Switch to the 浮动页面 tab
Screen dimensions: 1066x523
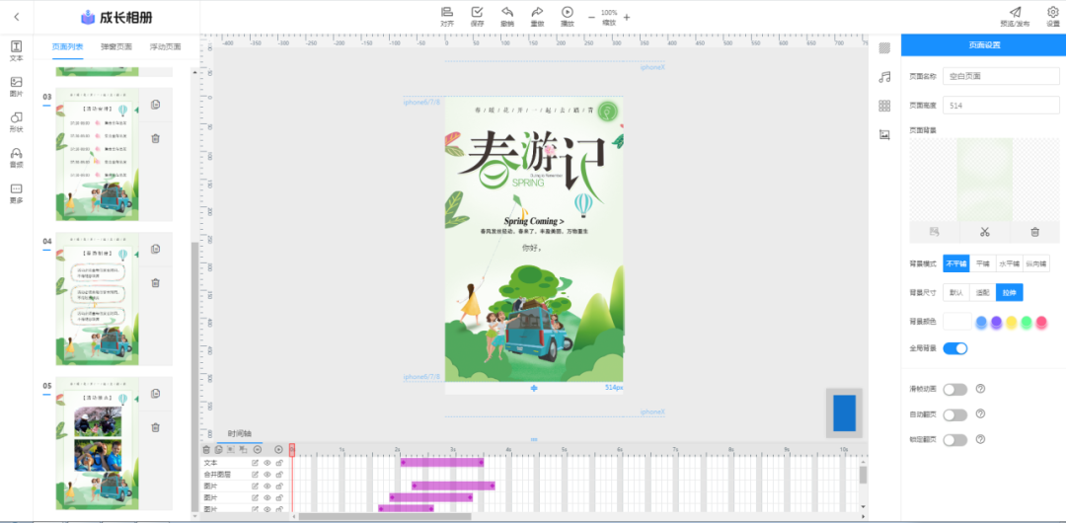pyautogui.click(x=165, y=46)
